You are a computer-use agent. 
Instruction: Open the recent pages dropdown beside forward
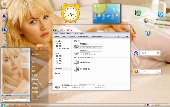click(x=60, y=30)
